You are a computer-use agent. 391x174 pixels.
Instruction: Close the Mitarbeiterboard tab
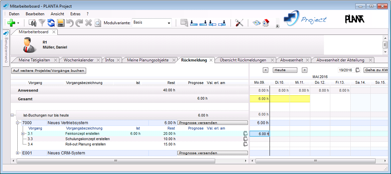click(x=54, y=32)
